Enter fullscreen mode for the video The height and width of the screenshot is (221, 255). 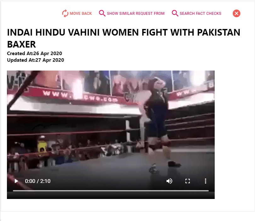pyautogui.click(x=188, y=181)
